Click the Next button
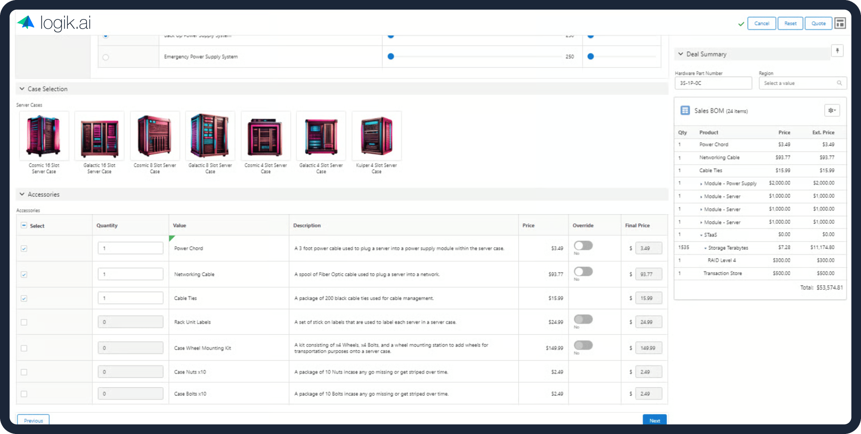Screen dimensions: 861x434 pyautogui.click(x=654, y=420)
